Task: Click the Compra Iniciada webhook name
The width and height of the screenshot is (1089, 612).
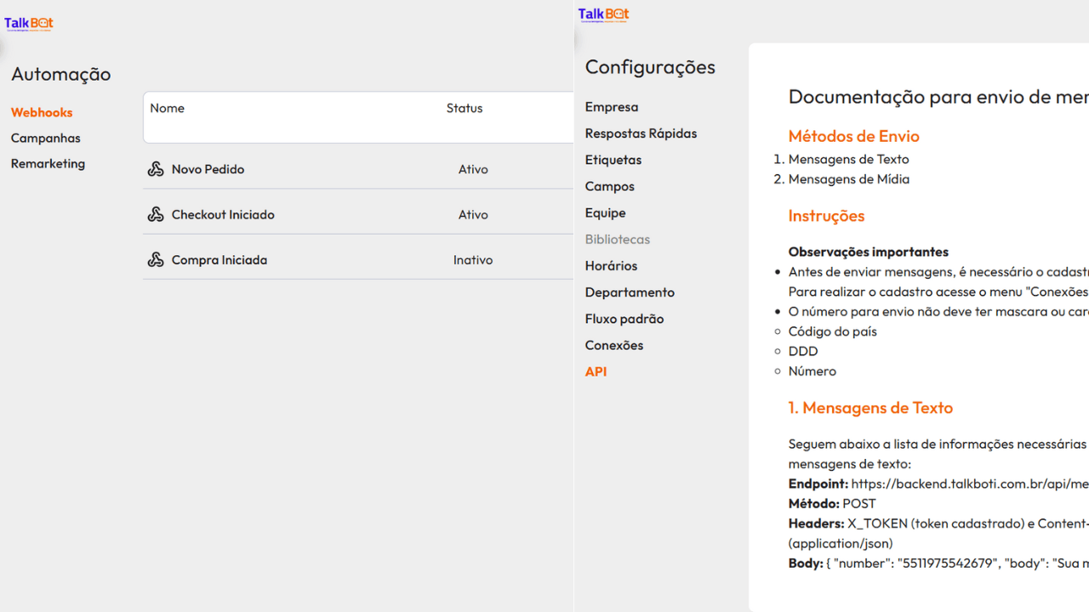Action: tap(220, 260)
